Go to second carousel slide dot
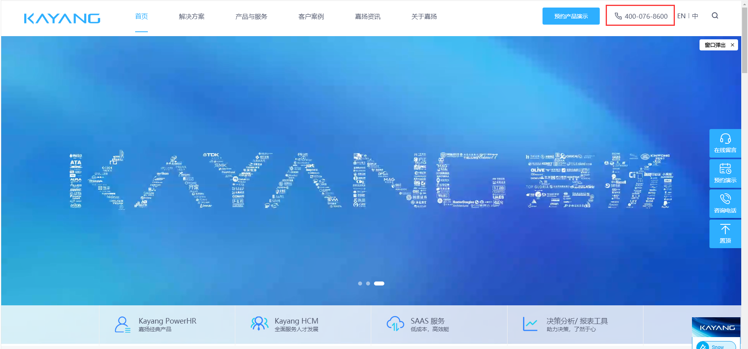Screen dimensions: 748x349 pyautogui.click(x=368, y=283)
